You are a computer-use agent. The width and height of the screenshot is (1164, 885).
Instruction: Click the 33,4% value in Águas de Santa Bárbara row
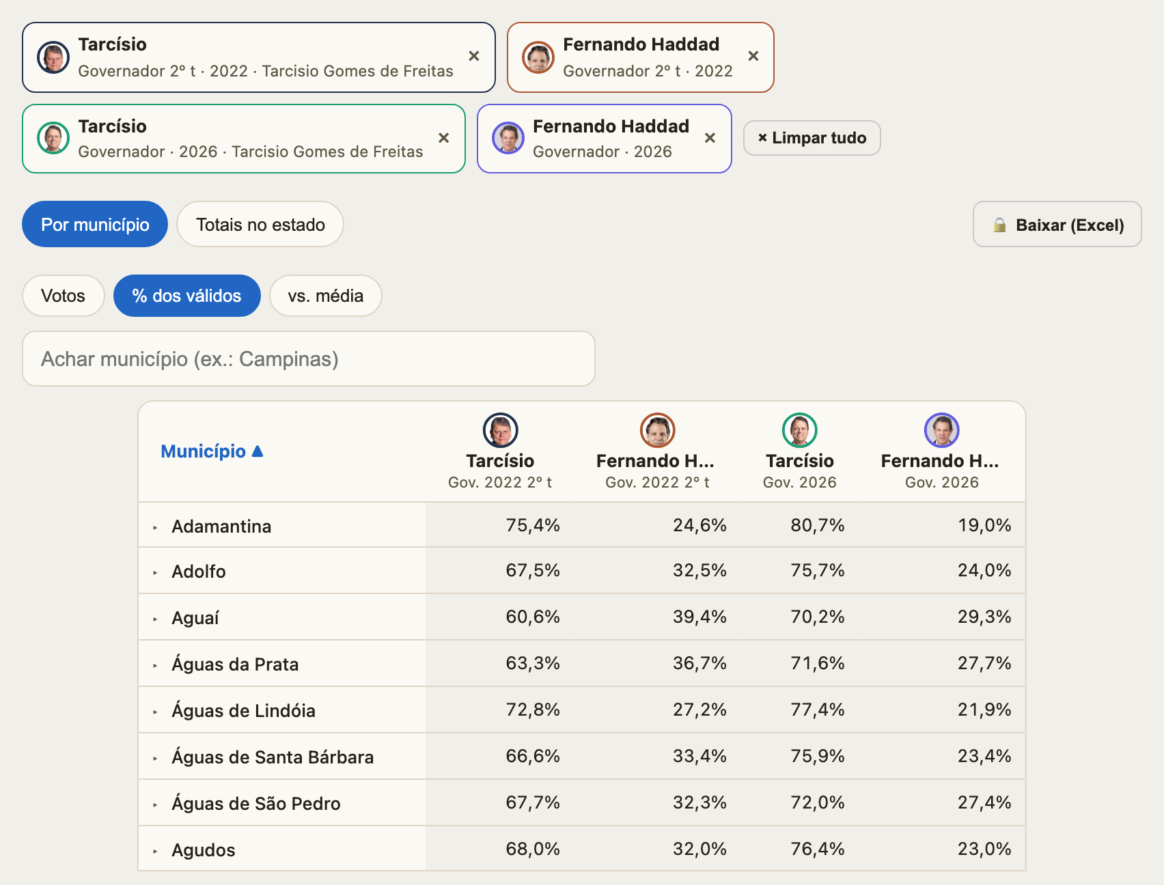tap(699, 755)
